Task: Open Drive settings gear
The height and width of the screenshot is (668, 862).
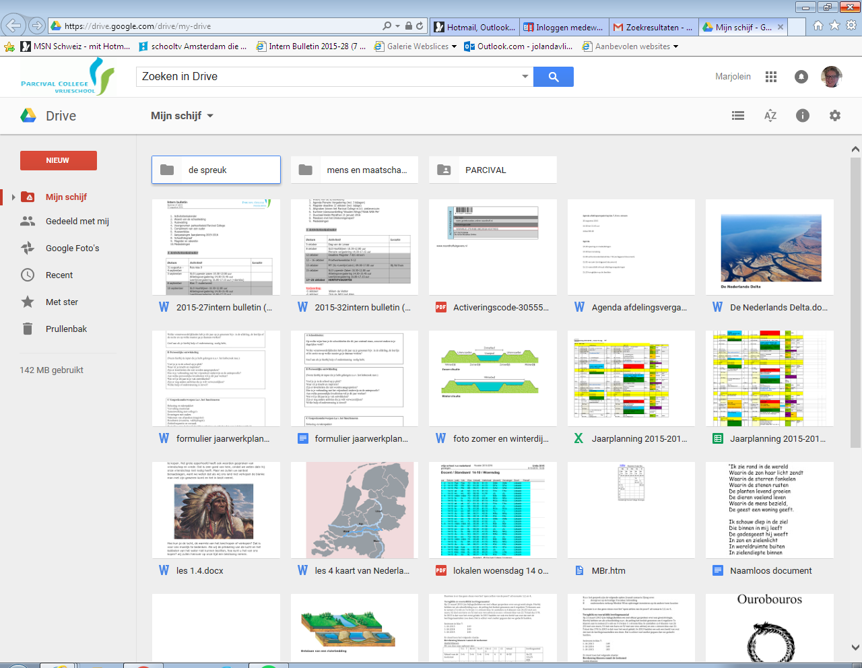Action: pos(835,116)
